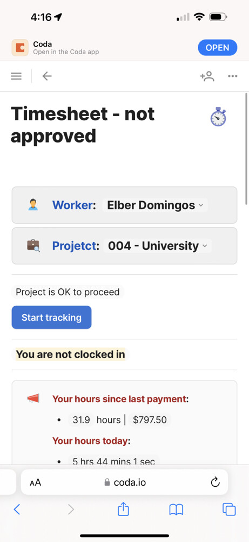Click the Start tracking button
Image resolution: width=249 pixels, height=542 pixels.
[52, 317]
